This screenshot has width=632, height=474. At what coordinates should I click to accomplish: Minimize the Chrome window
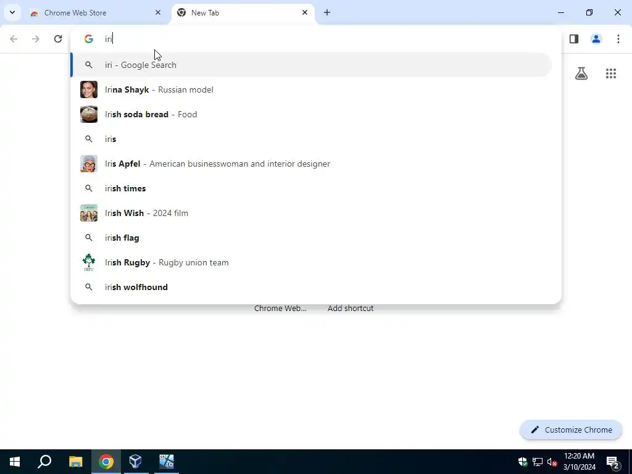[560, 12]
